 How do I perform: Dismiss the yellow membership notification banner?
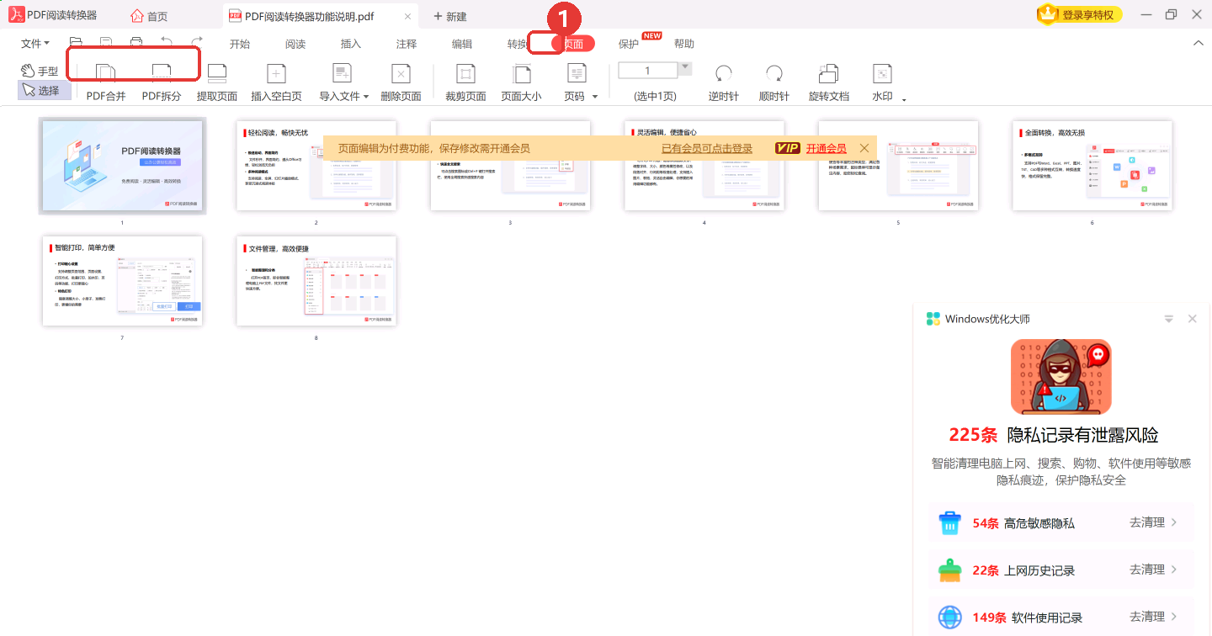864,148
